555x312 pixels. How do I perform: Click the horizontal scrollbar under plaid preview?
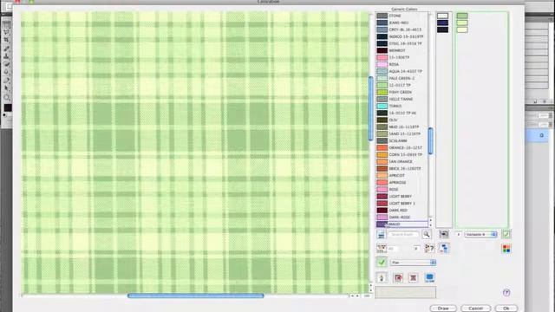[x=196, y=296]
